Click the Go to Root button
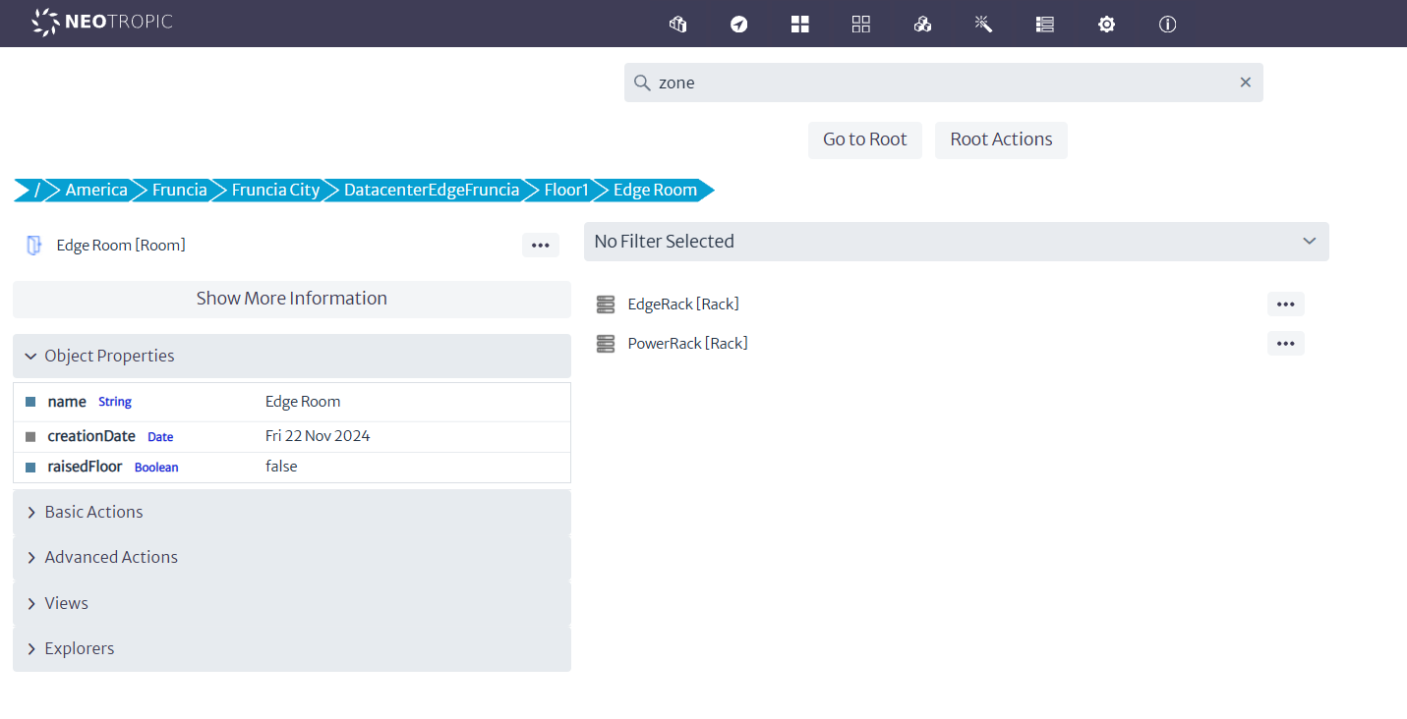Viewport: 1407px width, 719px height. tap(864, 139)
